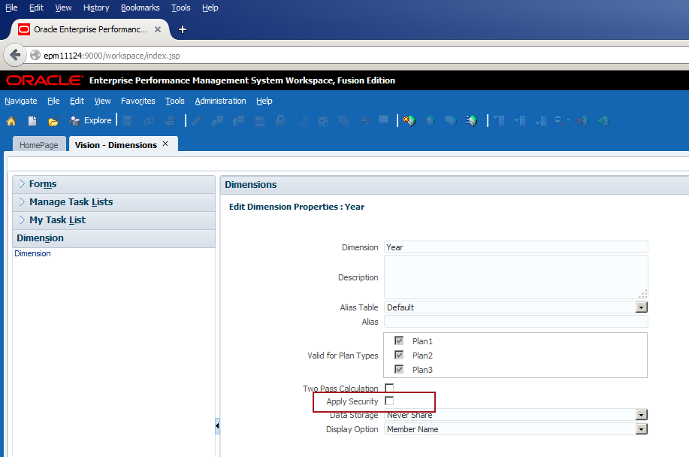The height and width of the screenshot is (457, 689).
Task: Enable the Two Pass Calculation checkbox
Action: click(389, 388)
